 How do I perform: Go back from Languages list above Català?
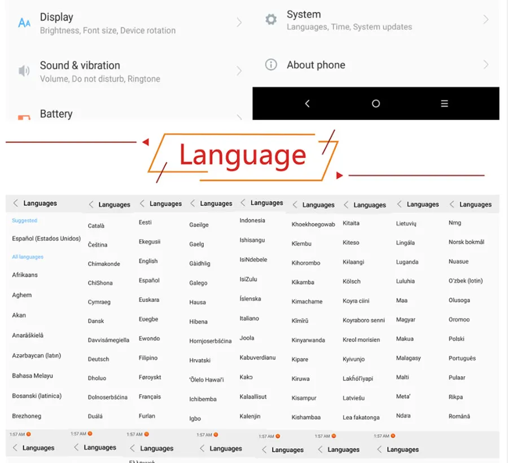[x=91, y=204]
